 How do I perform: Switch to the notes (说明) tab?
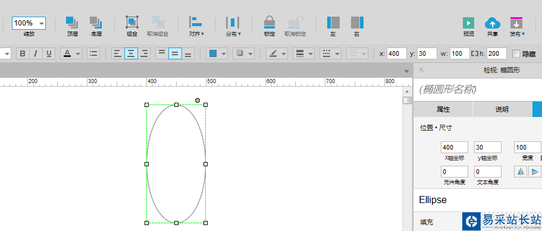tap(502, 110)
